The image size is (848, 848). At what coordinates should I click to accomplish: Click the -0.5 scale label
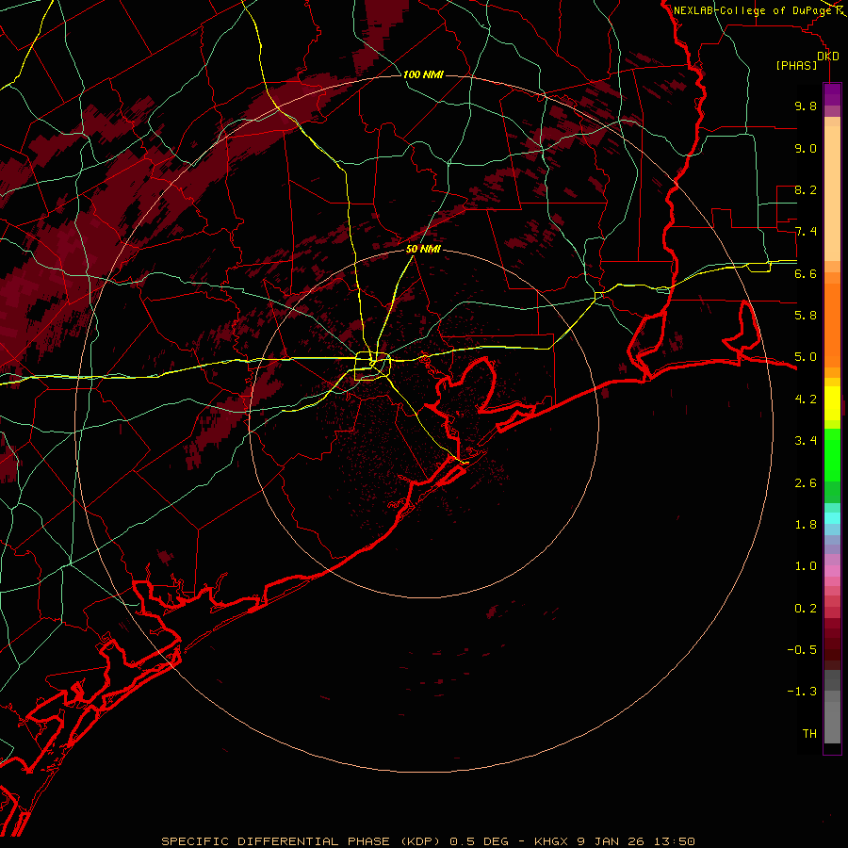[802, 650]
